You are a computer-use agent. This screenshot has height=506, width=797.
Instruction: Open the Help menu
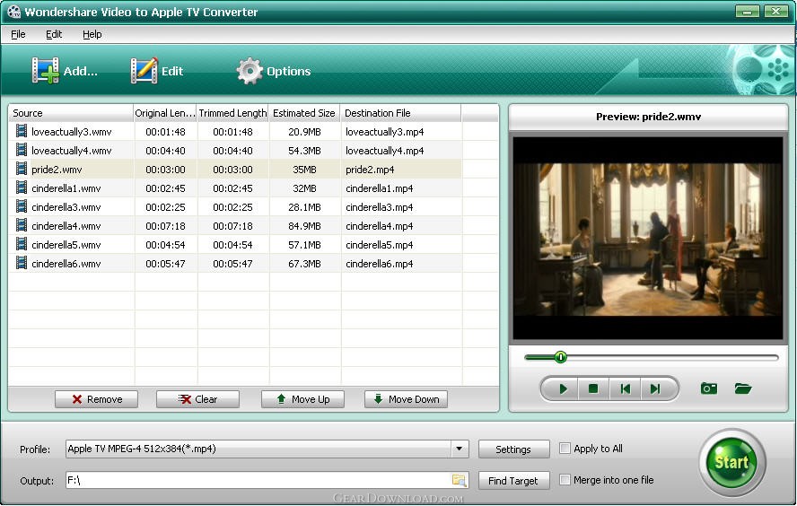pos(92,34)
